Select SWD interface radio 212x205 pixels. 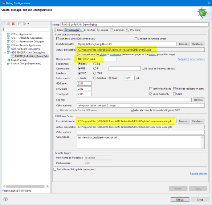tap(79, 73)
